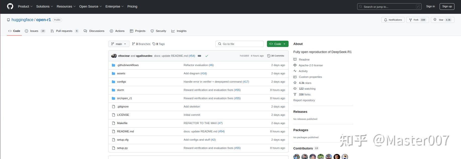The image size is (461, 159).
Task: Open the assets folder
Action: 121,73
